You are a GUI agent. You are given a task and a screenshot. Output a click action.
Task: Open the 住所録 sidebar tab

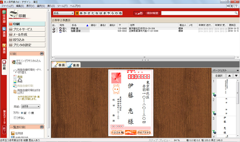[4, 17]
